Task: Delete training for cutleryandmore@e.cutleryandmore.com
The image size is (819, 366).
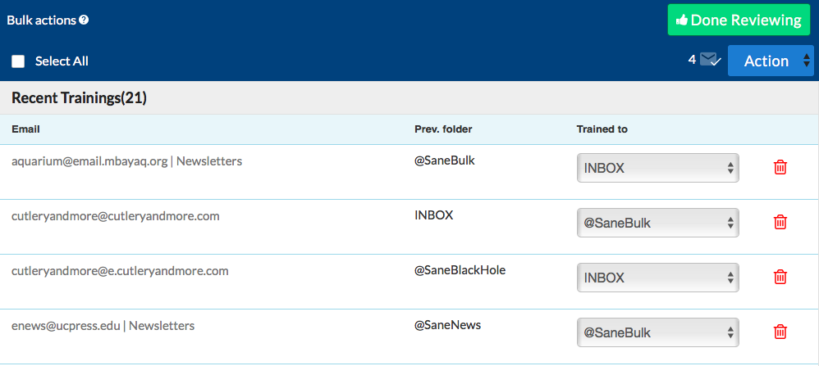Action: [780, 277]
